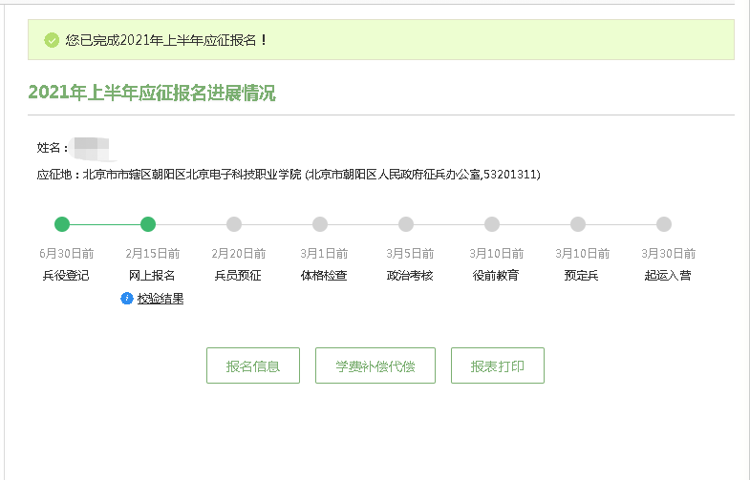Select the gray circle above 役前教育
750x480 pixels.
click(492, 224)
